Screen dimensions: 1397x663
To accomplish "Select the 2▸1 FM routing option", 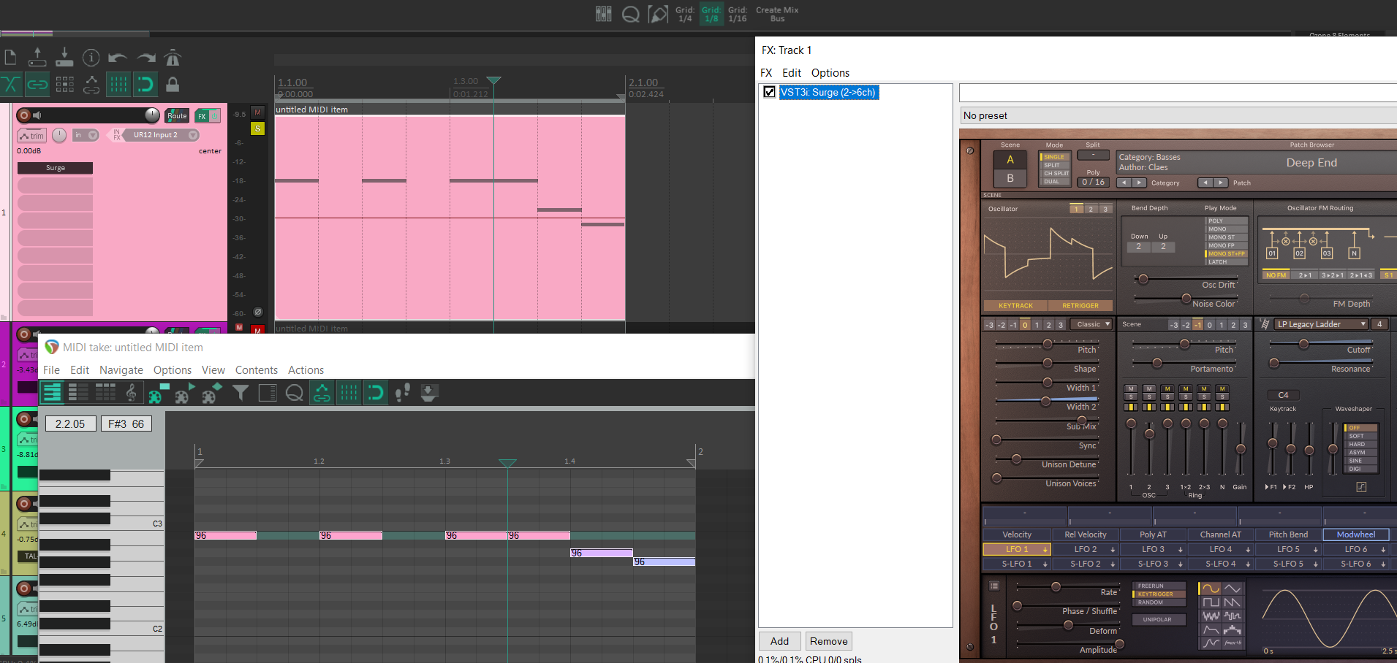I will 1305,275.
